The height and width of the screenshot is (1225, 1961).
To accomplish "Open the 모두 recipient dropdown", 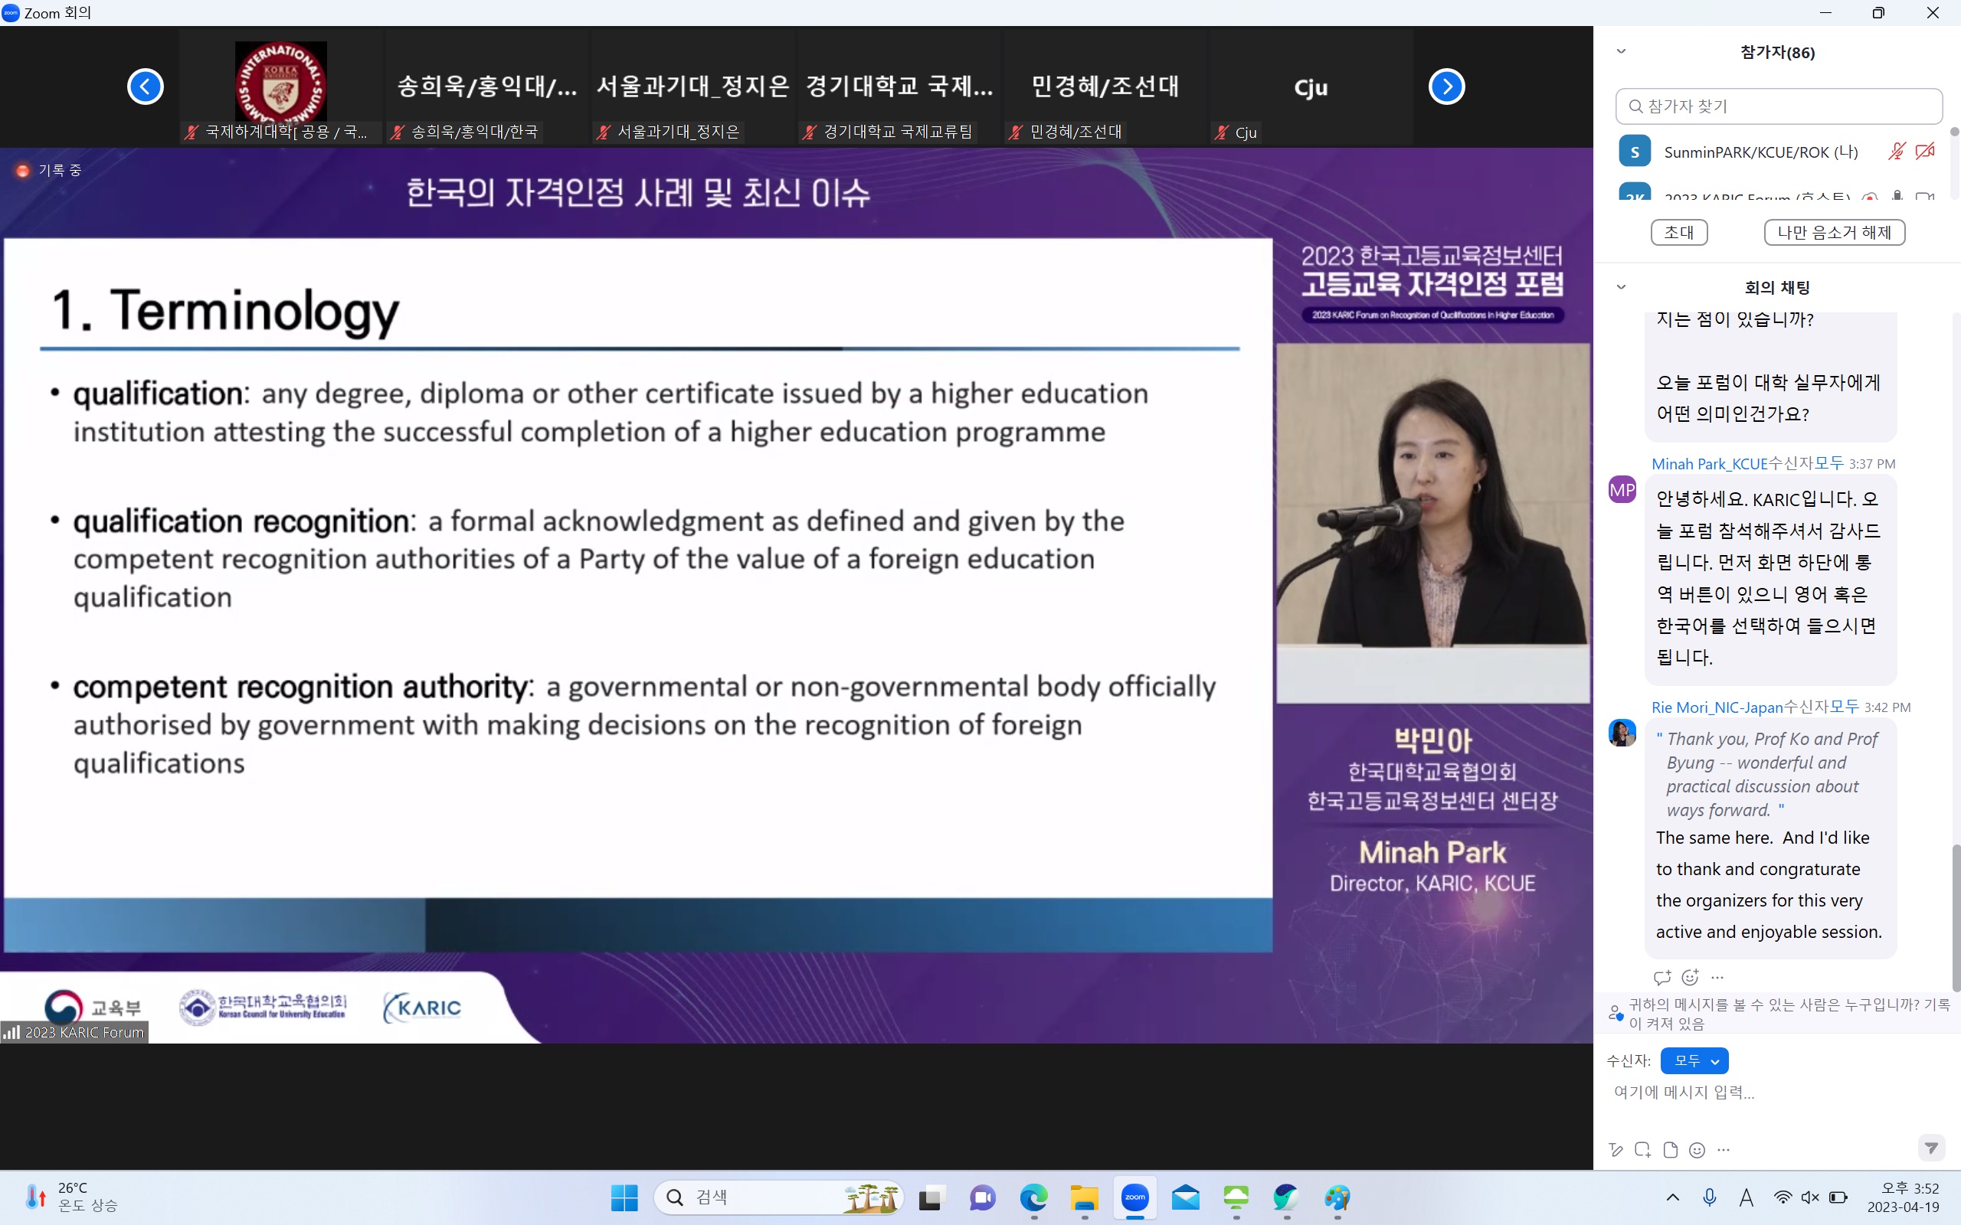I will [1694, 1060].
